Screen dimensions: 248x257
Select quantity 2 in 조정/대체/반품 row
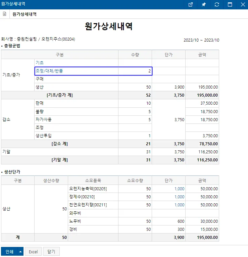pos(149,71)
